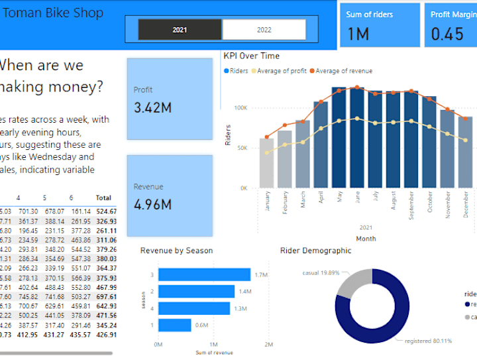Select season 3 revenue bar

pyautogui.click(x=205, y=274)
